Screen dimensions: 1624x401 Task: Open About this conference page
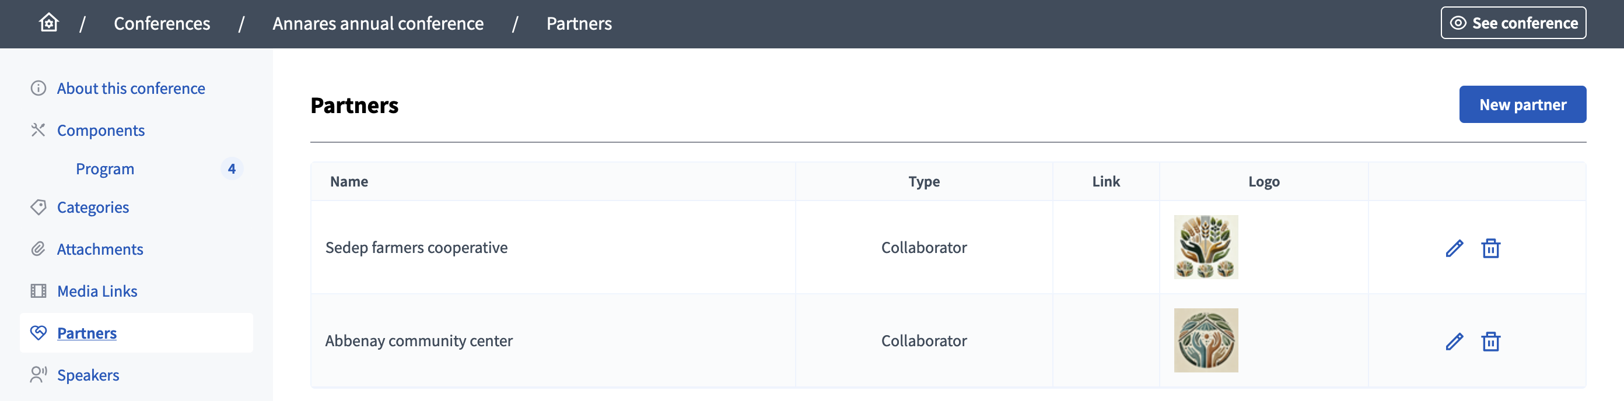pos(131,89)
